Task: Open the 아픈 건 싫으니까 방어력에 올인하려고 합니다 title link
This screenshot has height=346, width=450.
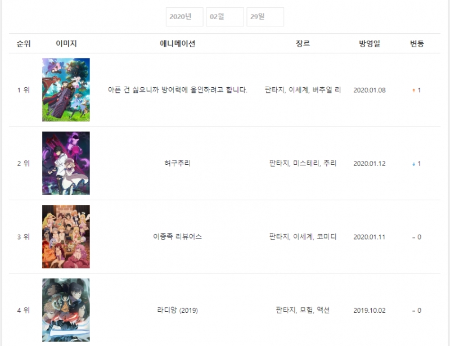Action: (177, 90)
